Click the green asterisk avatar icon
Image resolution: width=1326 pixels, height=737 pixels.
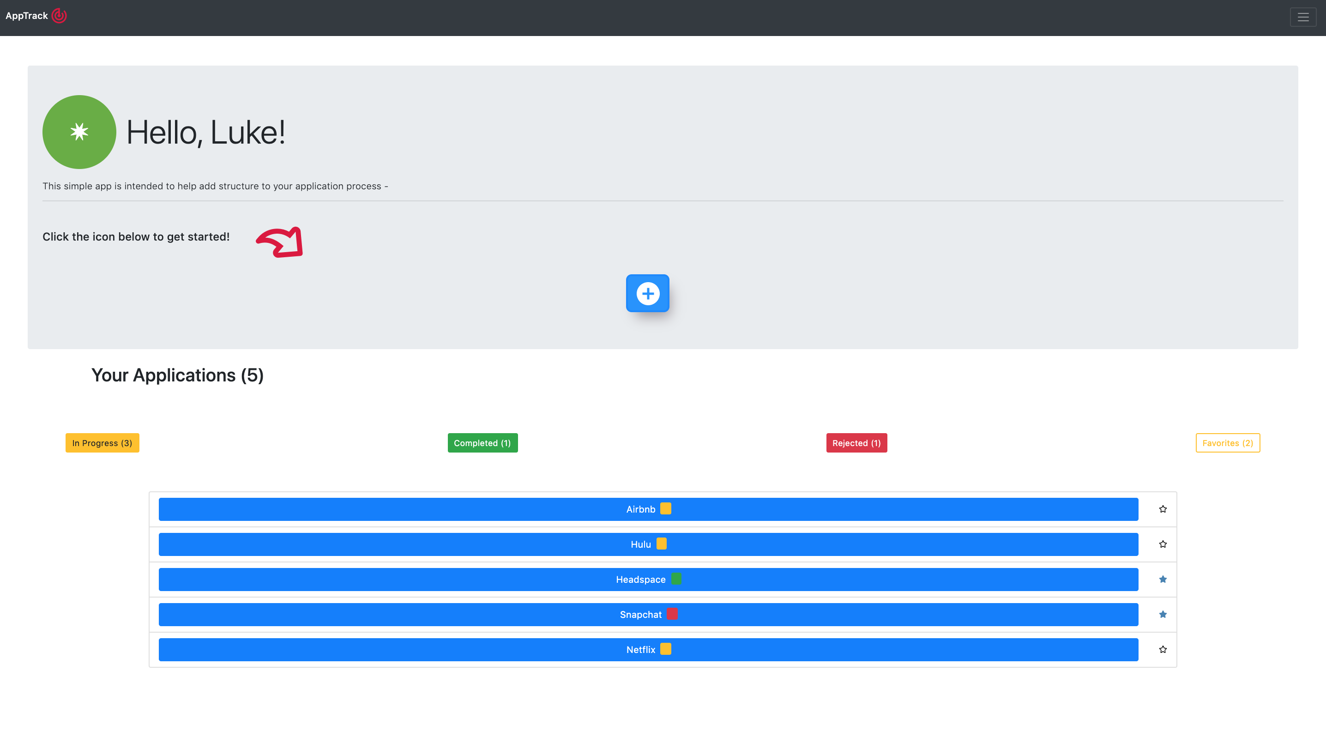pyautogui.click(x=79, y=132)
